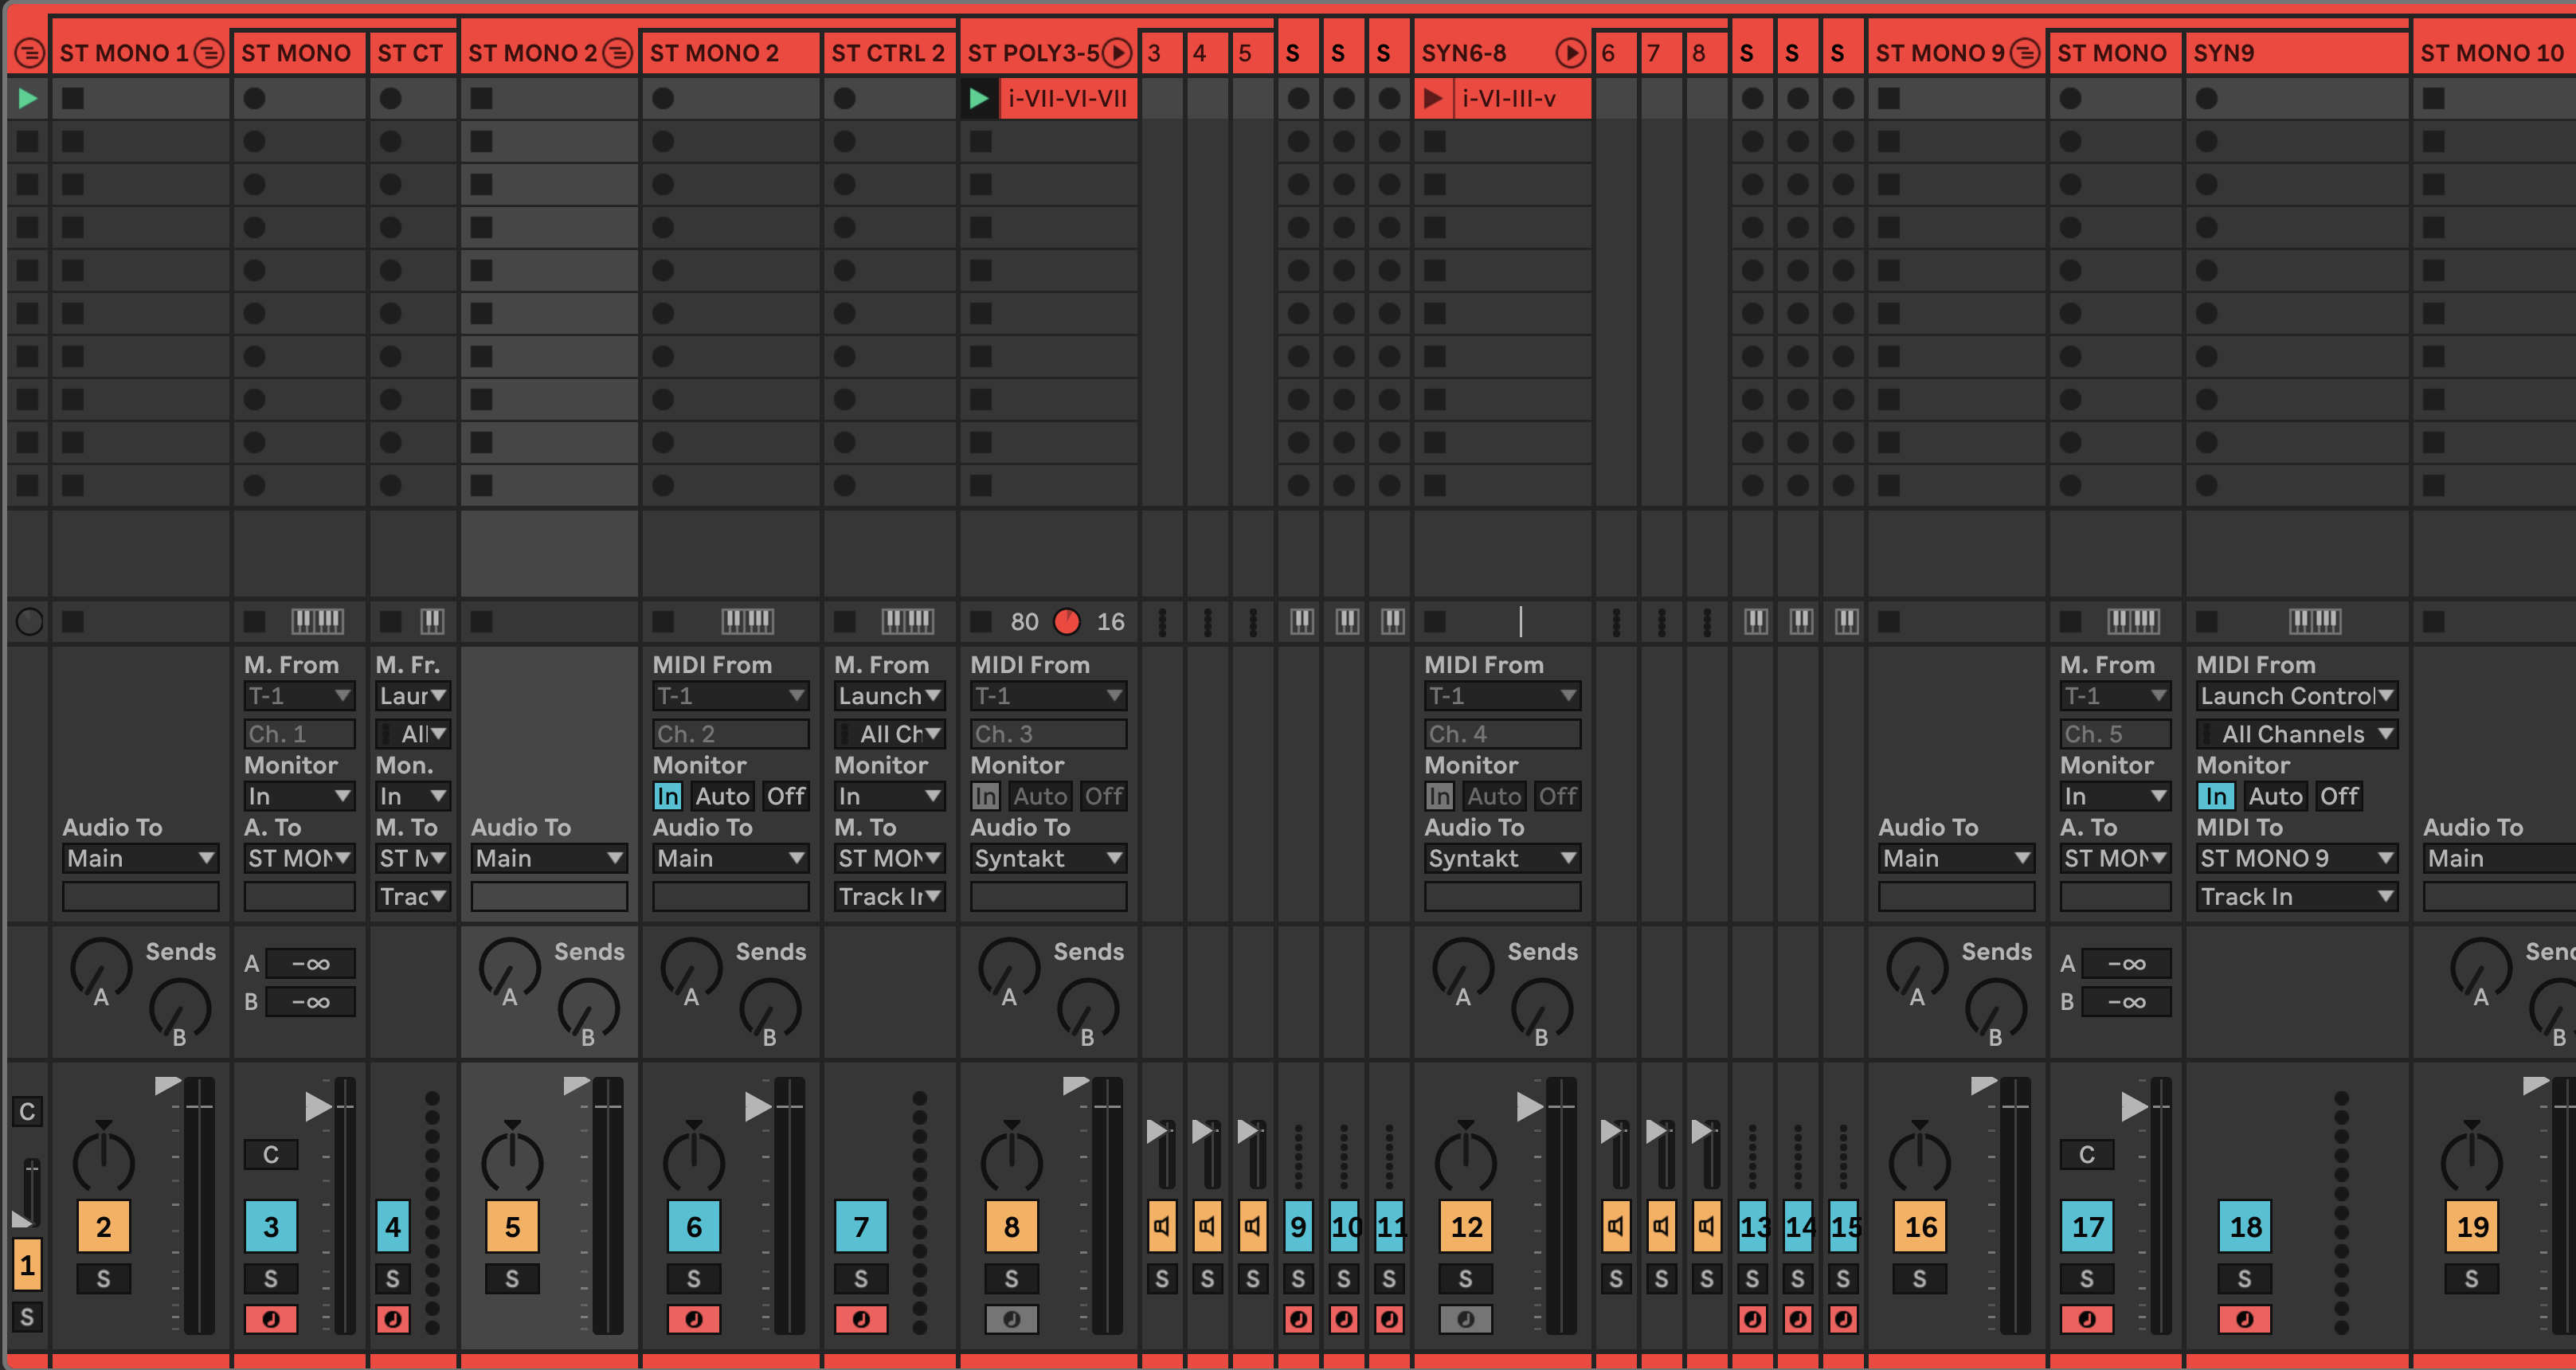Launch the i-VI-III-v clip
Screen dimensions: 2576x1370
(x=1433, y=98)
